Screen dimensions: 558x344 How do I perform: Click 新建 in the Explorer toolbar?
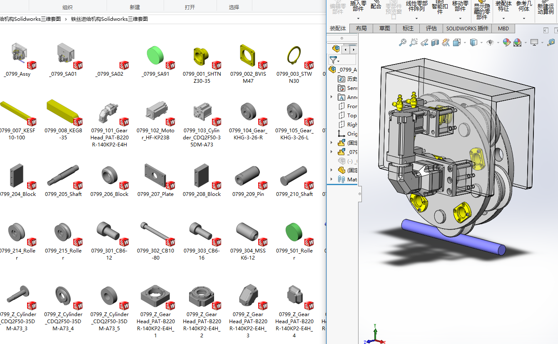click(135, 7)
